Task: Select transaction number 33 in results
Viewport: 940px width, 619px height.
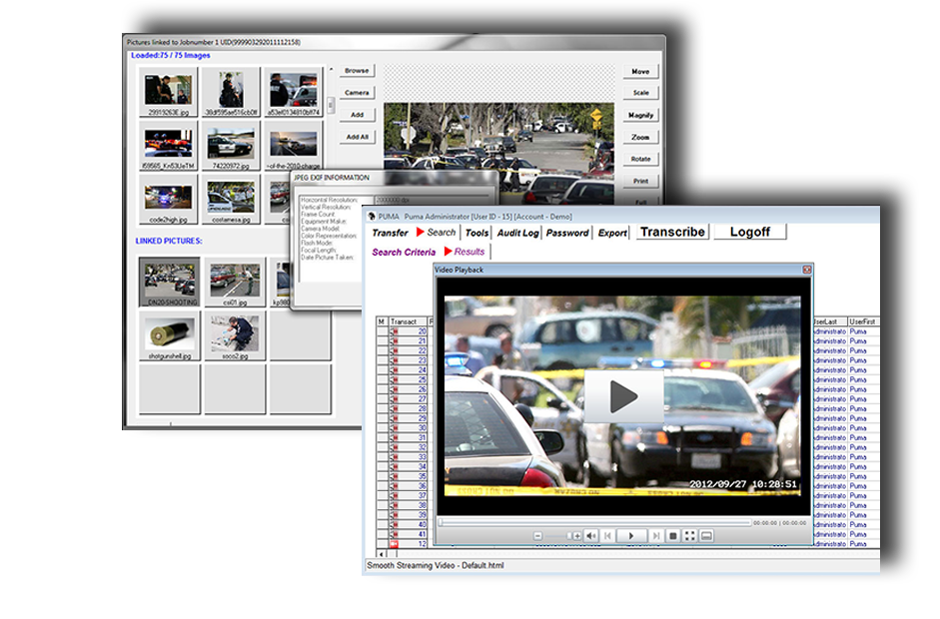Action: 422,457
